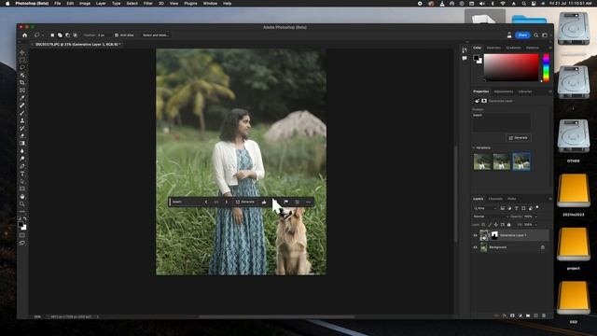Screen dimensions: 597x336
Task: Select the Lasso tool in toolbar
Action: point(22,67)
